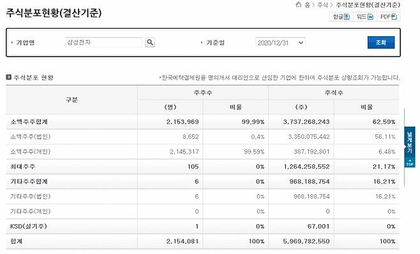Click the (명) sub-header
The image size is (420, 254).
[x=170, y=107]
